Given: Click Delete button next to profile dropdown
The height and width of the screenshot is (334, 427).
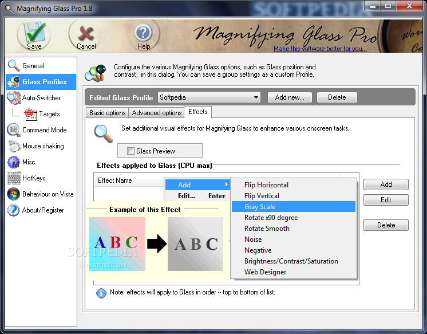Looking at the screenshot, I should click(x=337, y=97).
